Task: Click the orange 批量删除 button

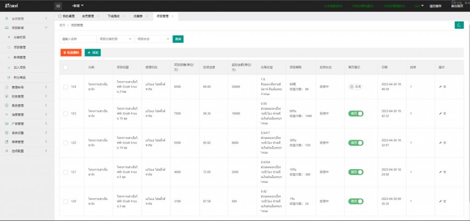Action: (71, 53)
